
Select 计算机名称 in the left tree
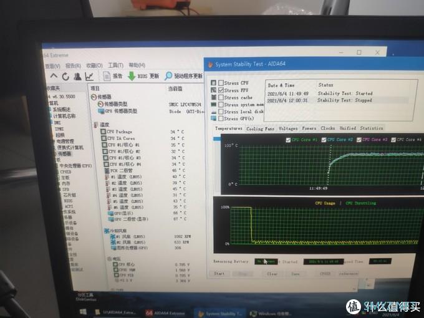coord(64,116)
